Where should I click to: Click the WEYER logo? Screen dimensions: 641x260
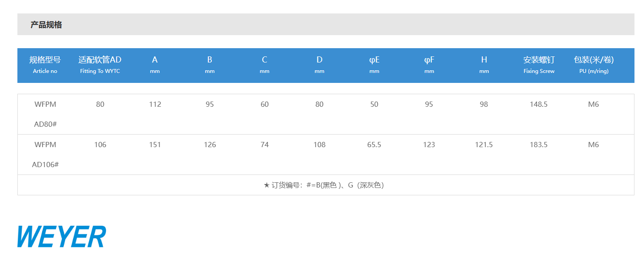(62, 237)
